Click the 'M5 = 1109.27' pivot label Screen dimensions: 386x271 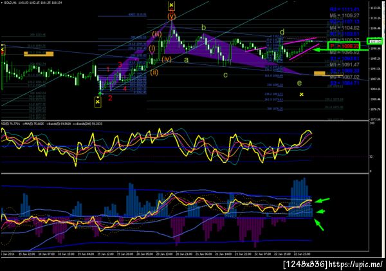point(344,15)
